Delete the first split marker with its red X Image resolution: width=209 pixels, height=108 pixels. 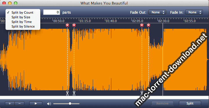(x=68, y=25)
